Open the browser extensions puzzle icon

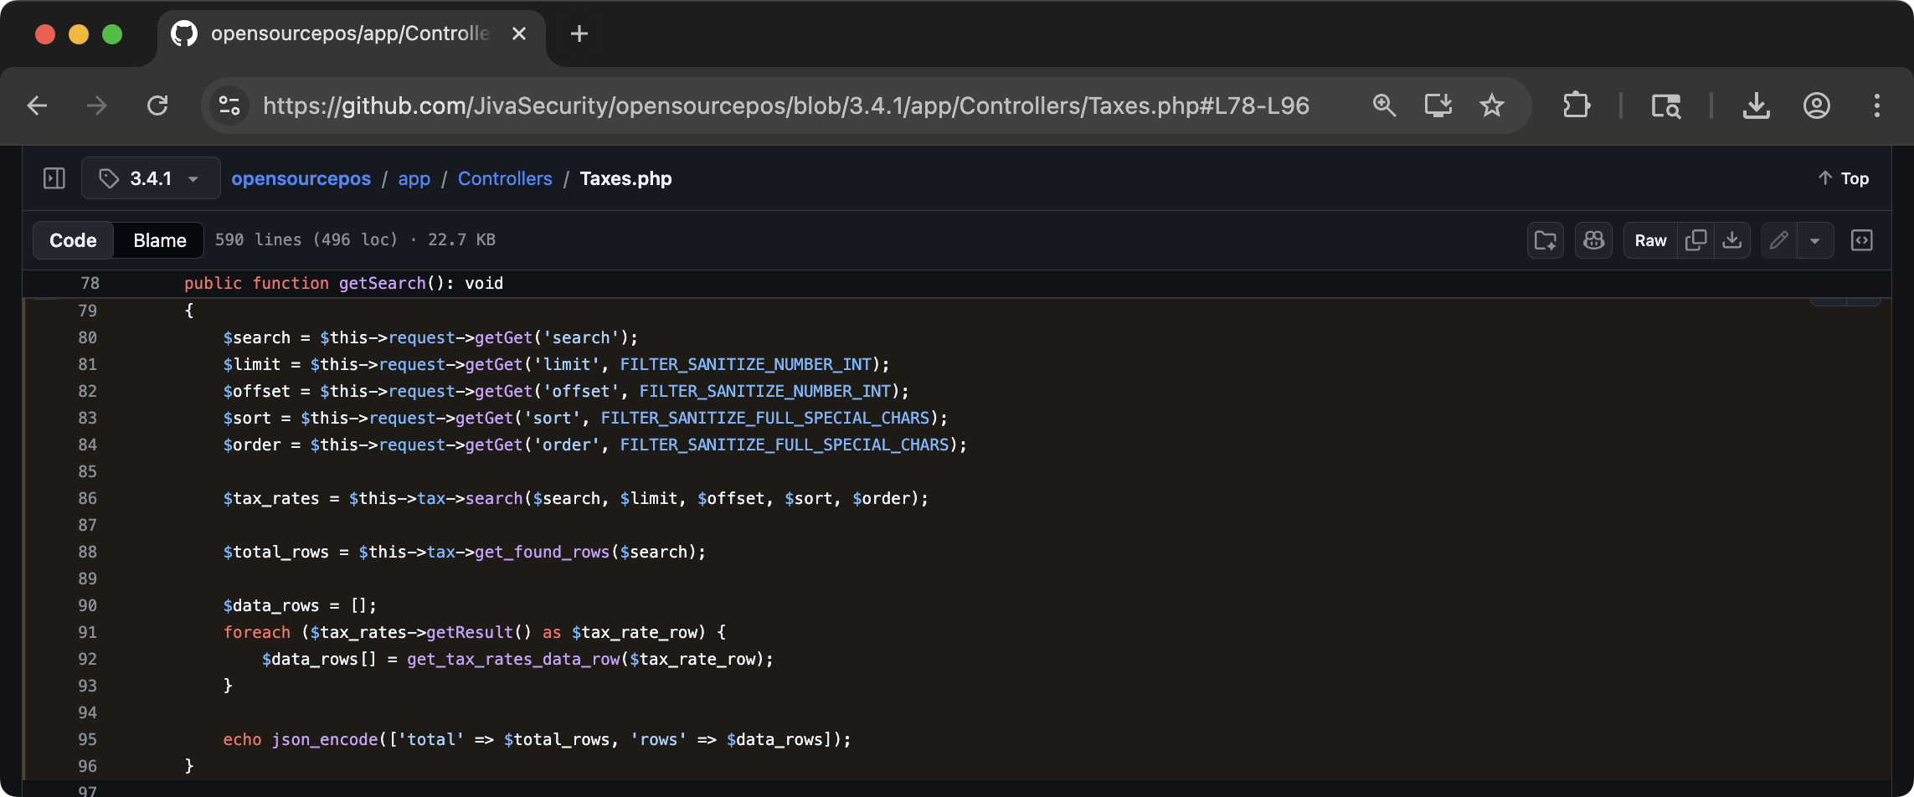point(1577,105)
